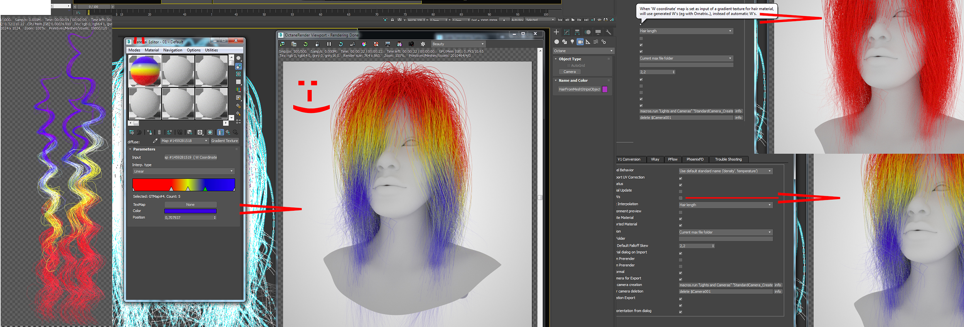
Task: Enable the unchecked W's checkbox with red arrow
Action: pos(681,198)
